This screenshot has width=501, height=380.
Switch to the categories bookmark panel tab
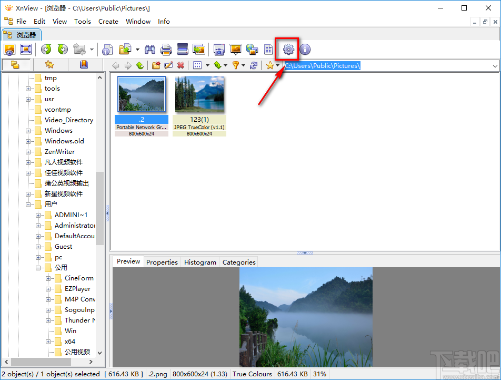point(84,65)
